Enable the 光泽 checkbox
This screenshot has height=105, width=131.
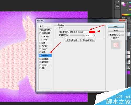[x=40, y=52]
